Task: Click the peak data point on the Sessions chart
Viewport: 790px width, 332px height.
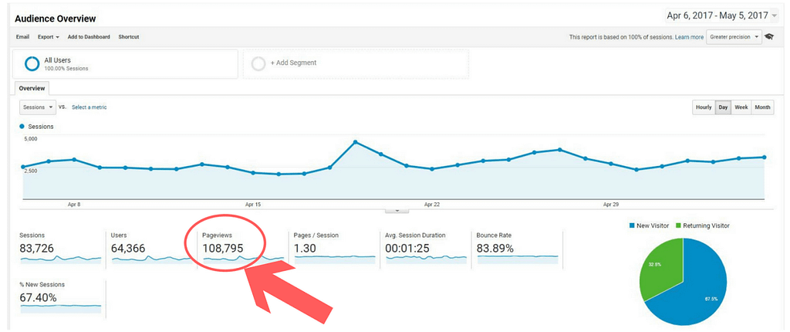Action: 355,142
